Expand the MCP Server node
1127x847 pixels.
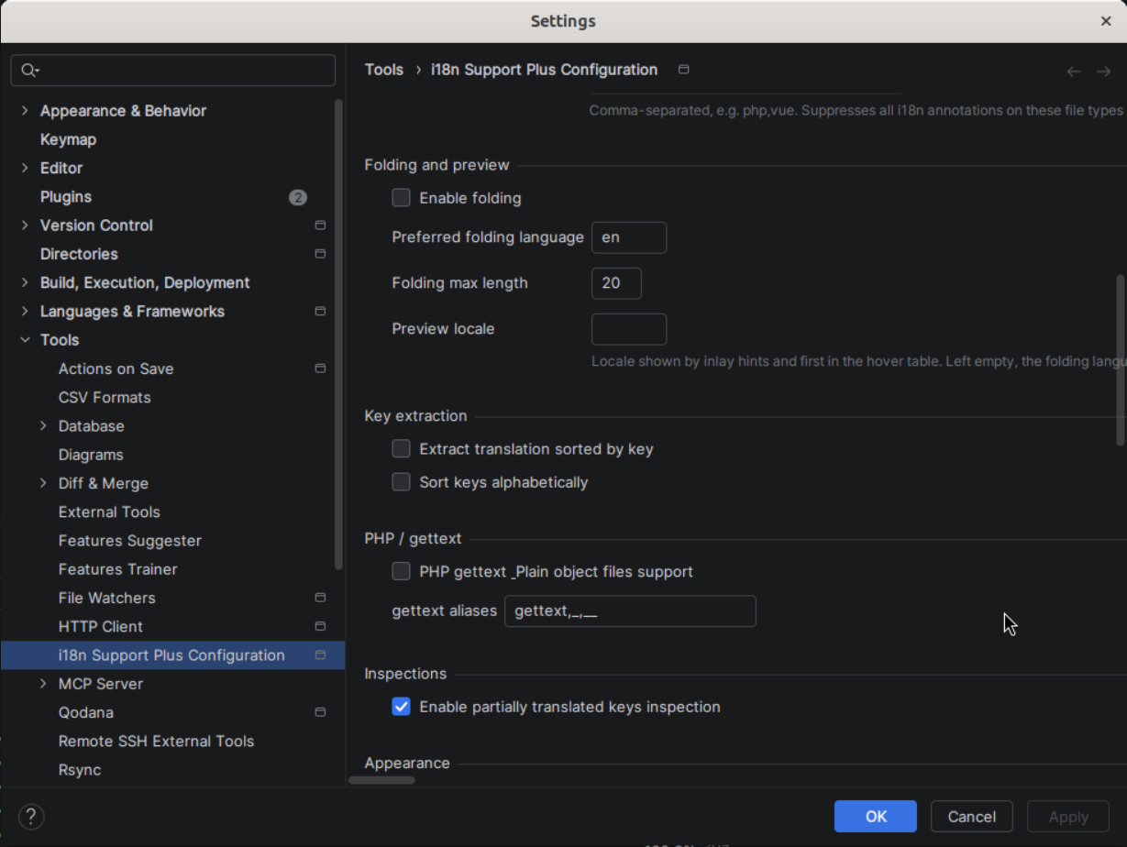[x=43, y=684]
